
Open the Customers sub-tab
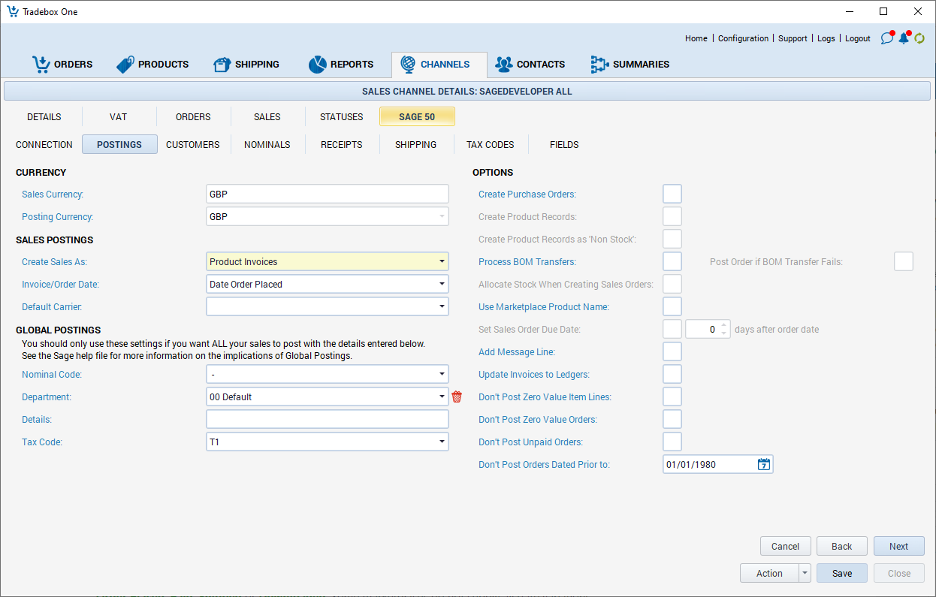pos(193,144)
